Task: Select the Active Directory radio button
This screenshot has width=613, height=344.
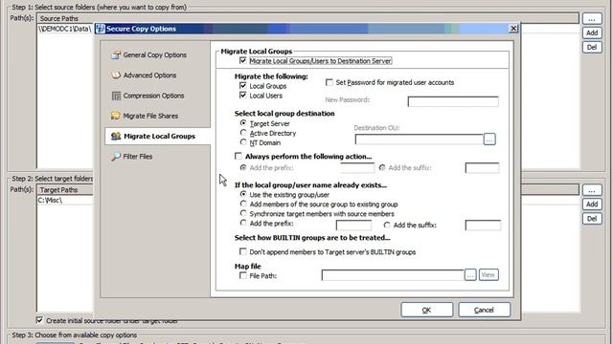Action: 243,133
